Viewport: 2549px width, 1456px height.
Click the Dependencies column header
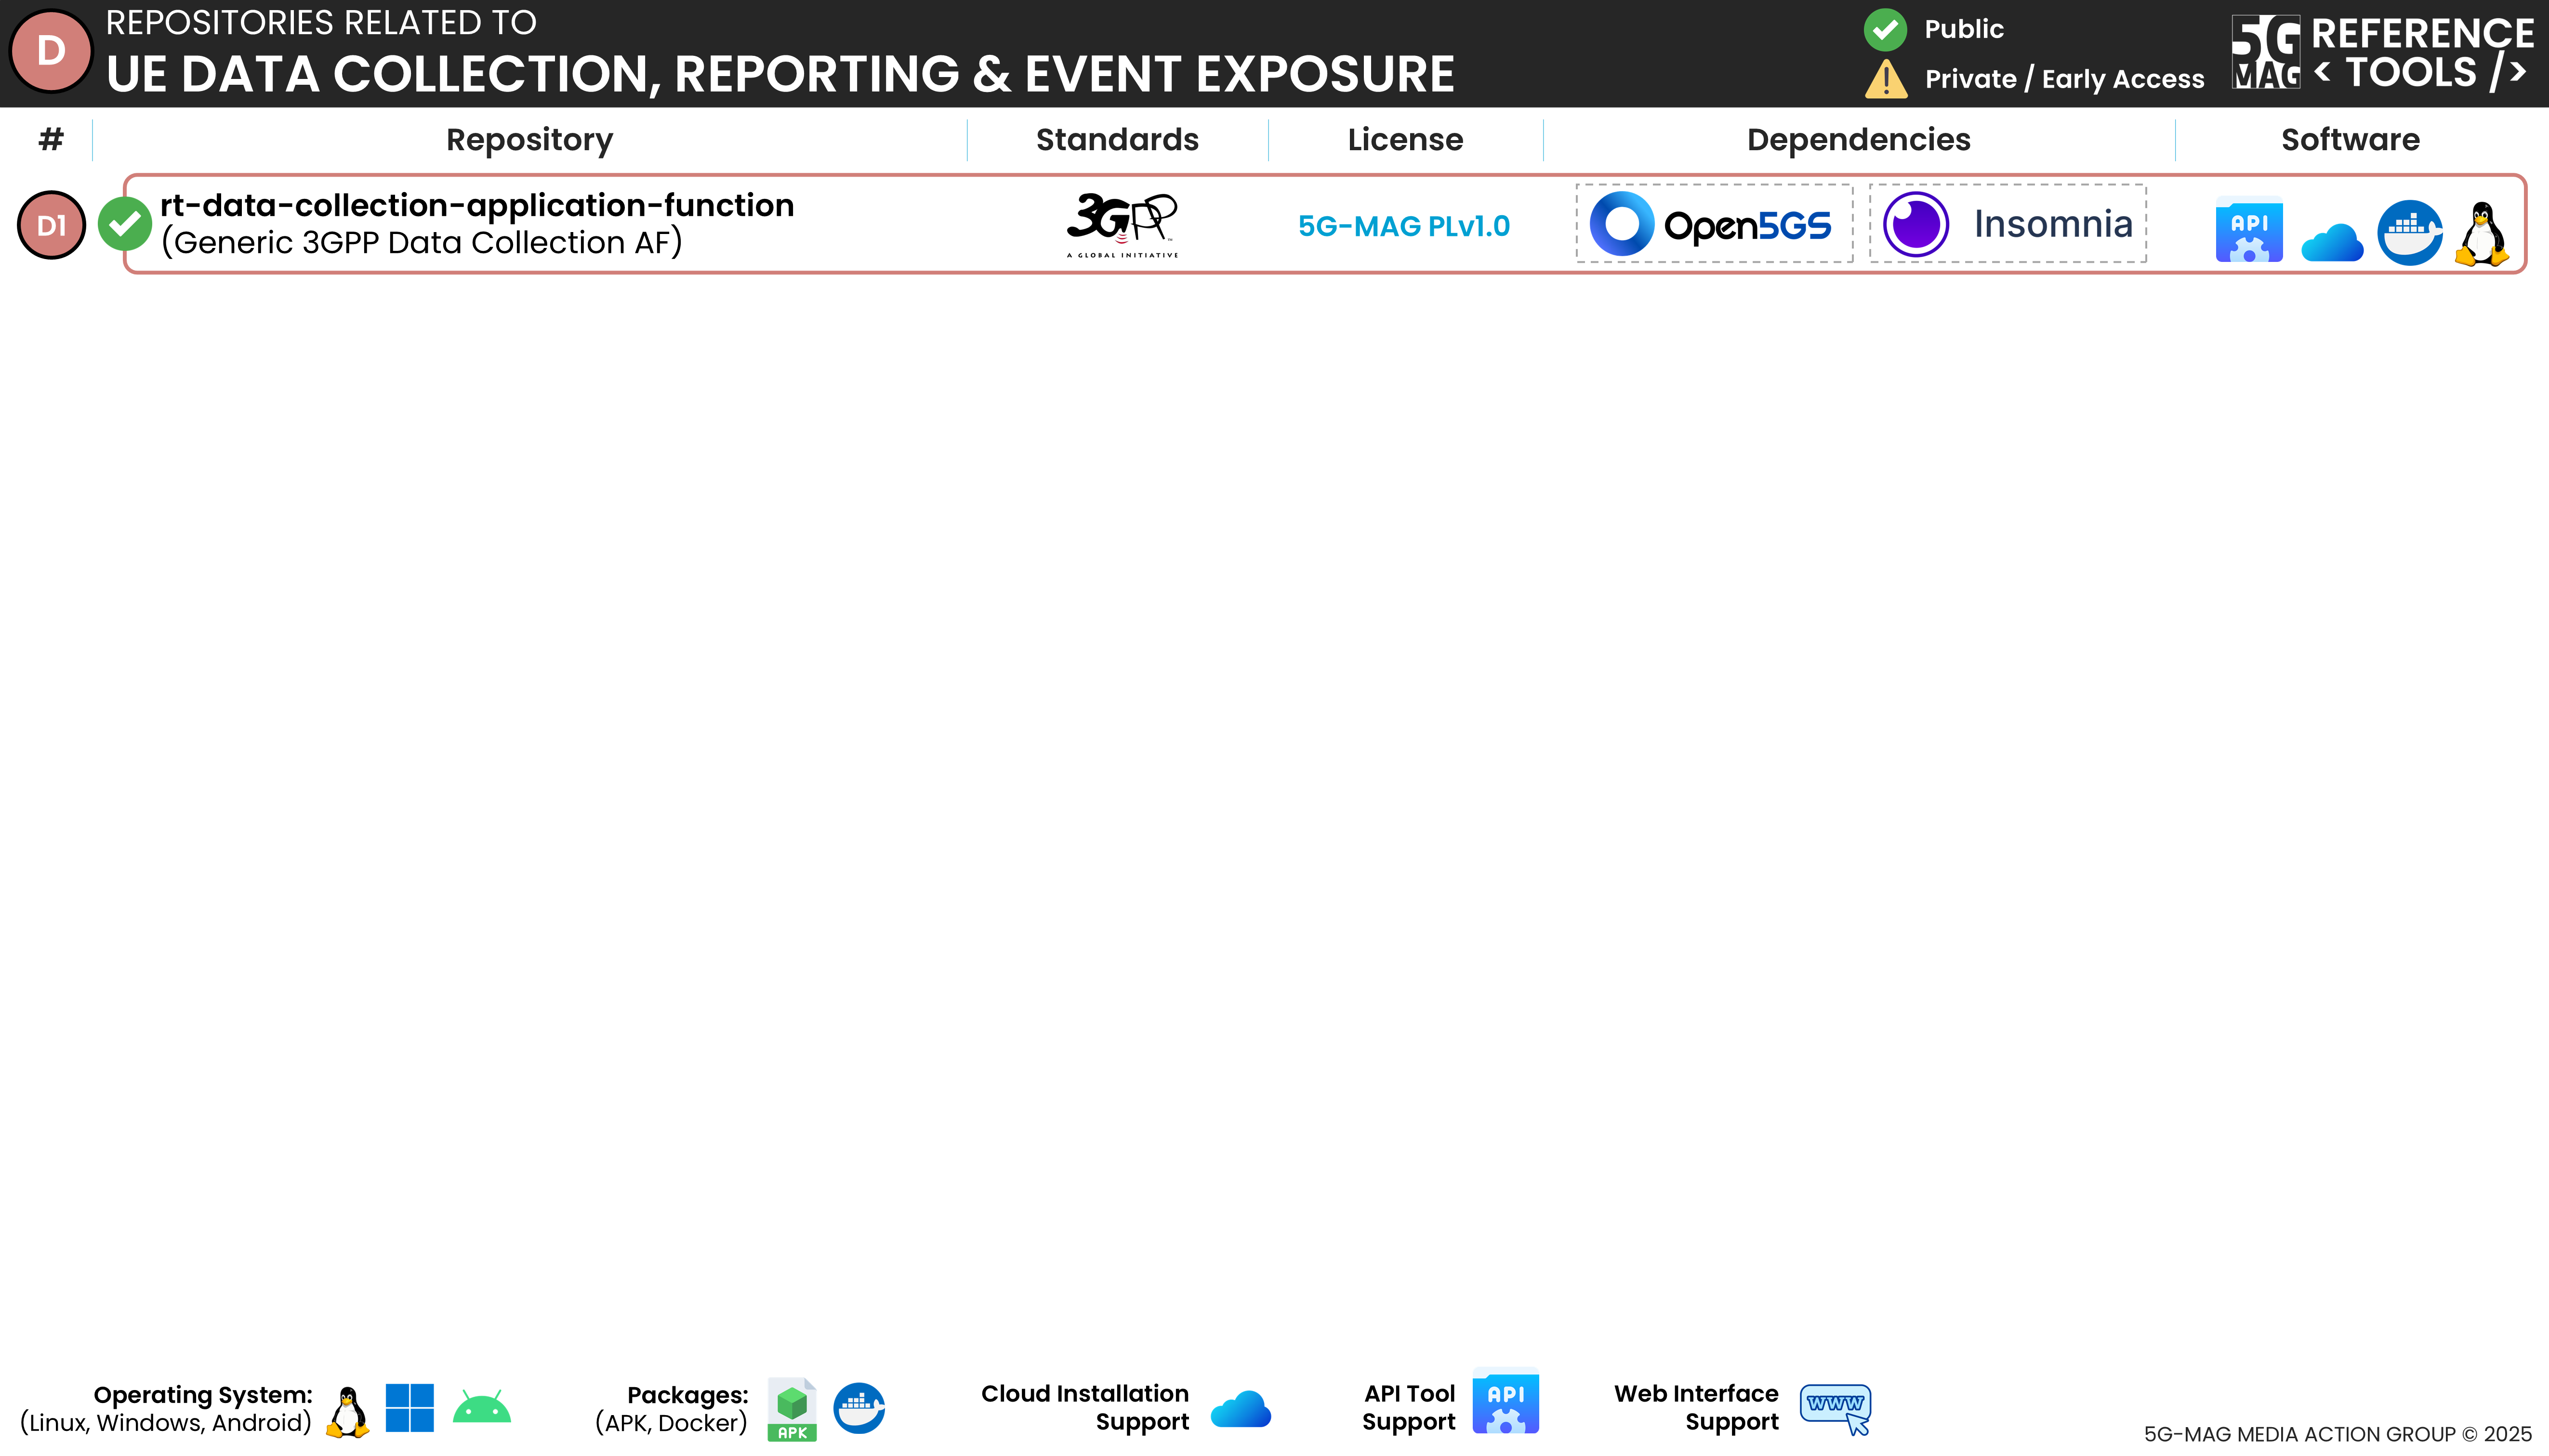(x=1858, y=140)
